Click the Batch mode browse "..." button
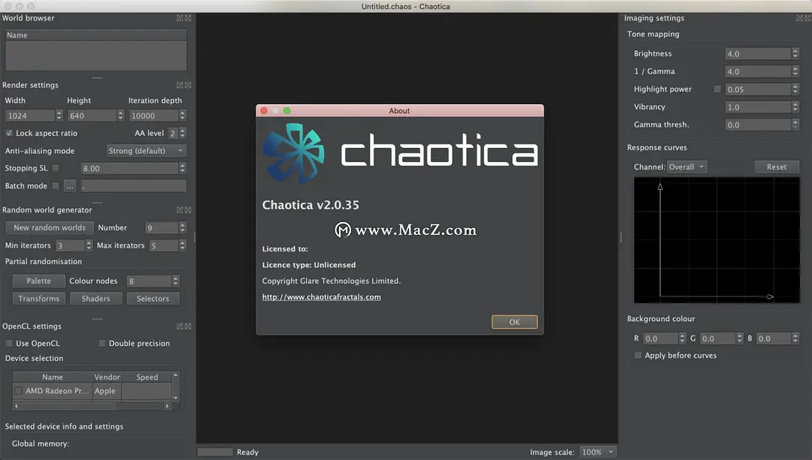812x460 pixels. pos(70,186)
